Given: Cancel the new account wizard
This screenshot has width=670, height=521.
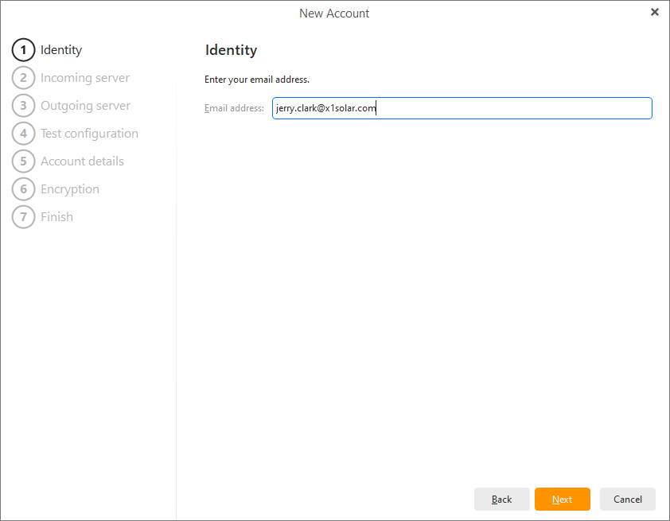Looking at the screenshot, I should [627, 499].
